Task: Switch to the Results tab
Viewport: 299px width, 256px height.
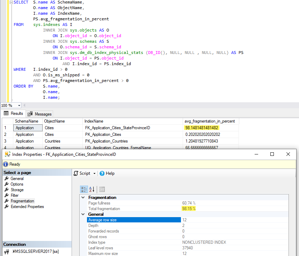Action: [x=14, y=113]
